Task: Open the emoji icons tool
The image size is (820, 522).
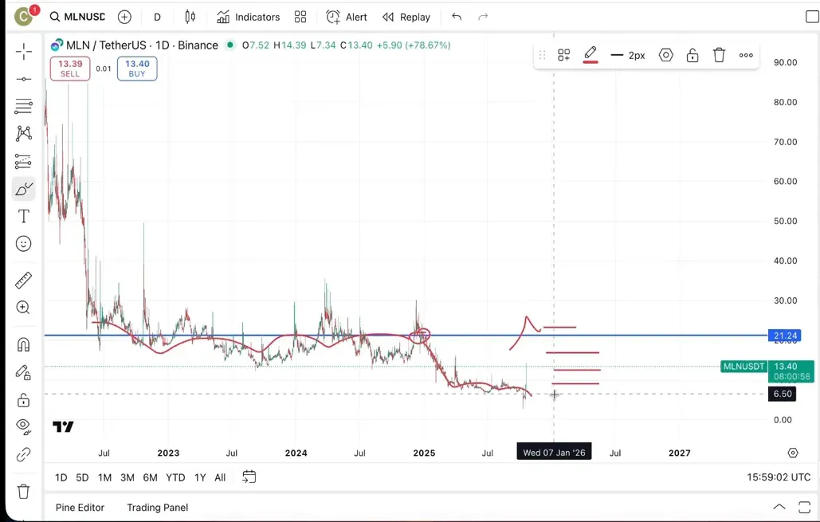Action: click(x=24, y=244)
